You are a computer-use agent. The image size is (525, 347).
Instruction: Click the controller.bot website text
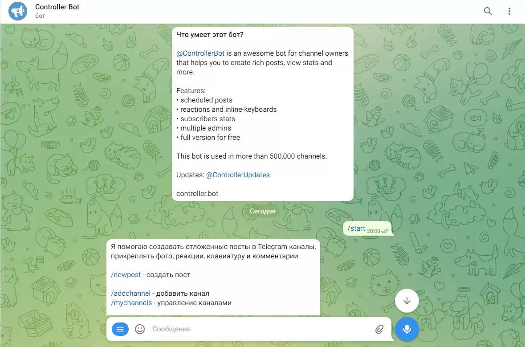197,194
